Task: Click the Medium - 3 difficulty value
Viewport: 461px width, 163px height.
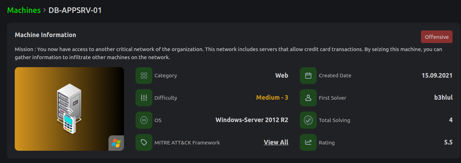Action: (x=272, y=98)
